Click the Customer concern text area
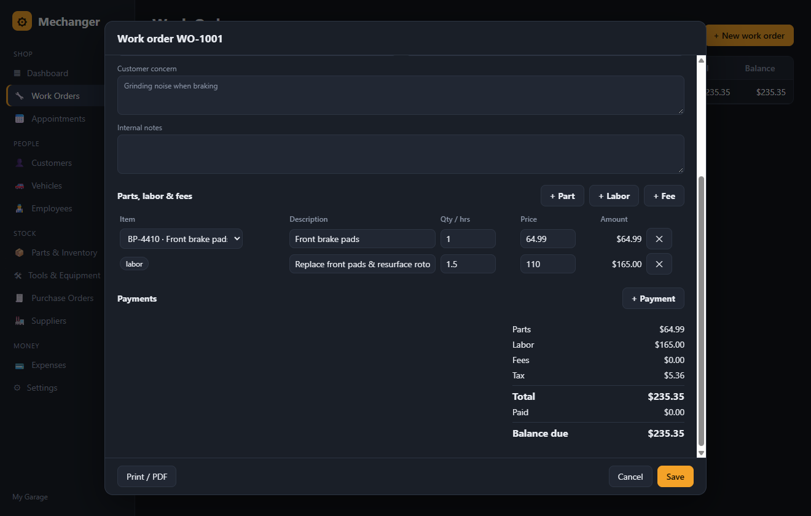The height and width of the screenshot is (516, 811). coord(401,95)
